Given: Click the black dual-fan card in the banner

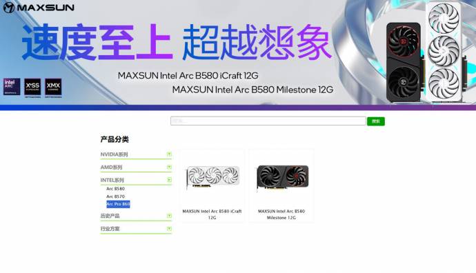Looking at the screenshot, I should tap(404, 62).
